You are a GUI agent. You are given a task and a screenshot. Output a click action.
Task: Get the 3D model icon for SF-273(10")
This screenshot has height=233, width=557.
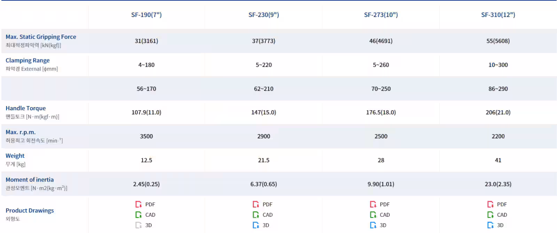point(373,225)
